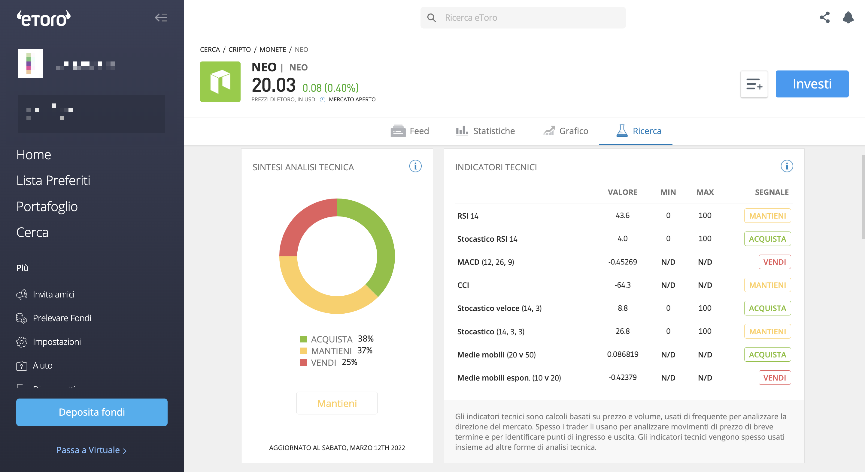Click the Invita amici megaphone icon

(x=22, y=294)
